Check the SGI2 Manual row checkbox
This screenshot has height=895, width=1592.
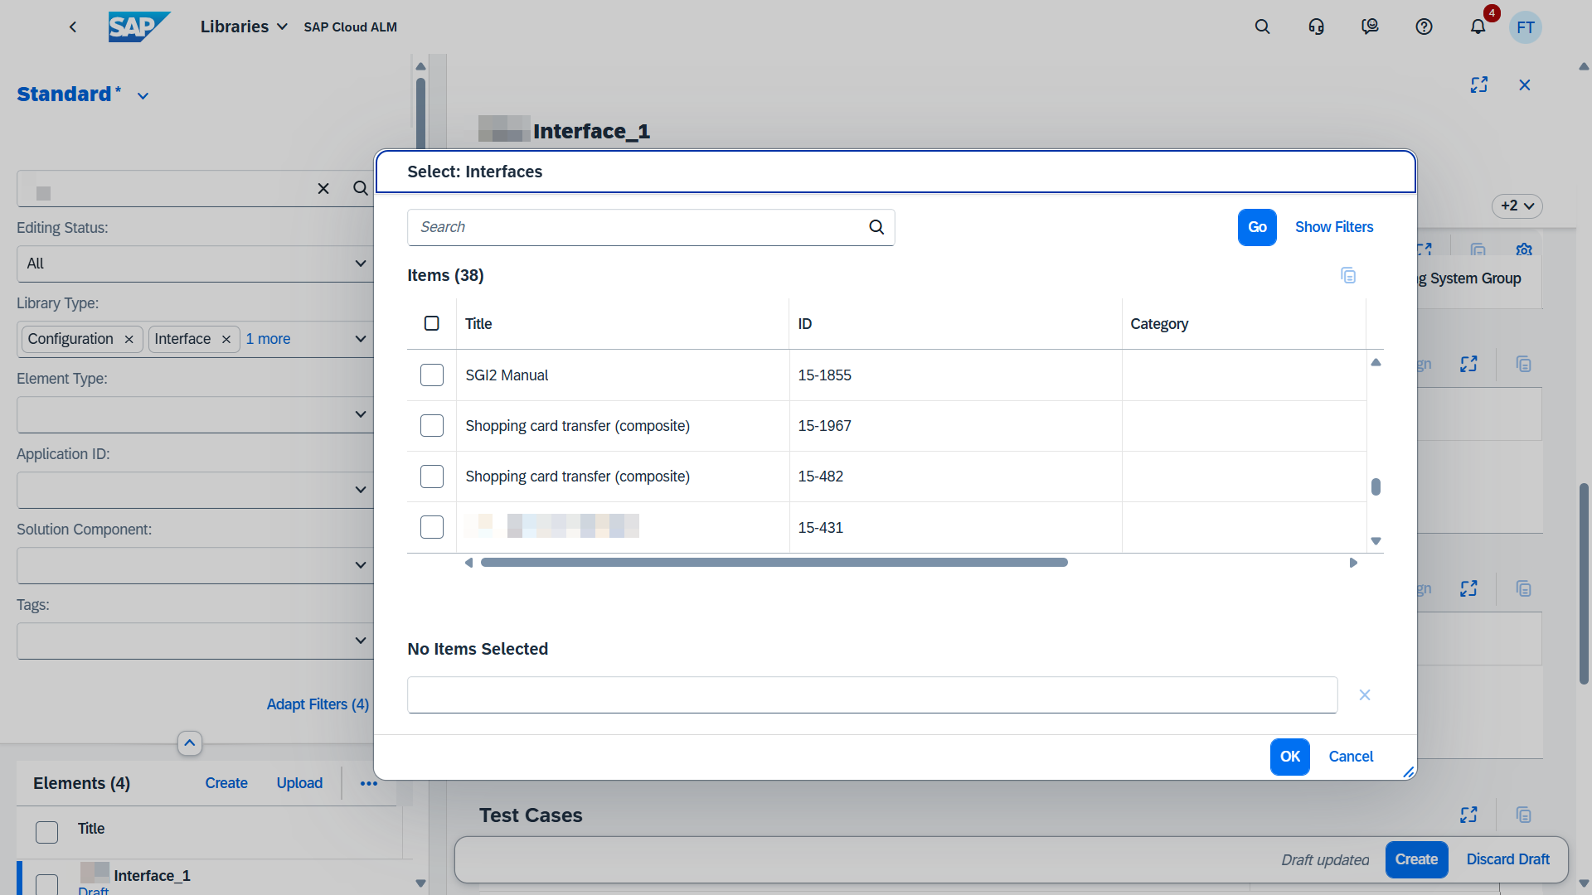[x=432, y=375]
